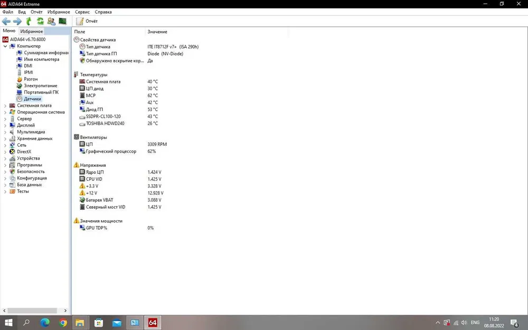
Task: Open the Windows Start menu
Action: click(8, 323)
